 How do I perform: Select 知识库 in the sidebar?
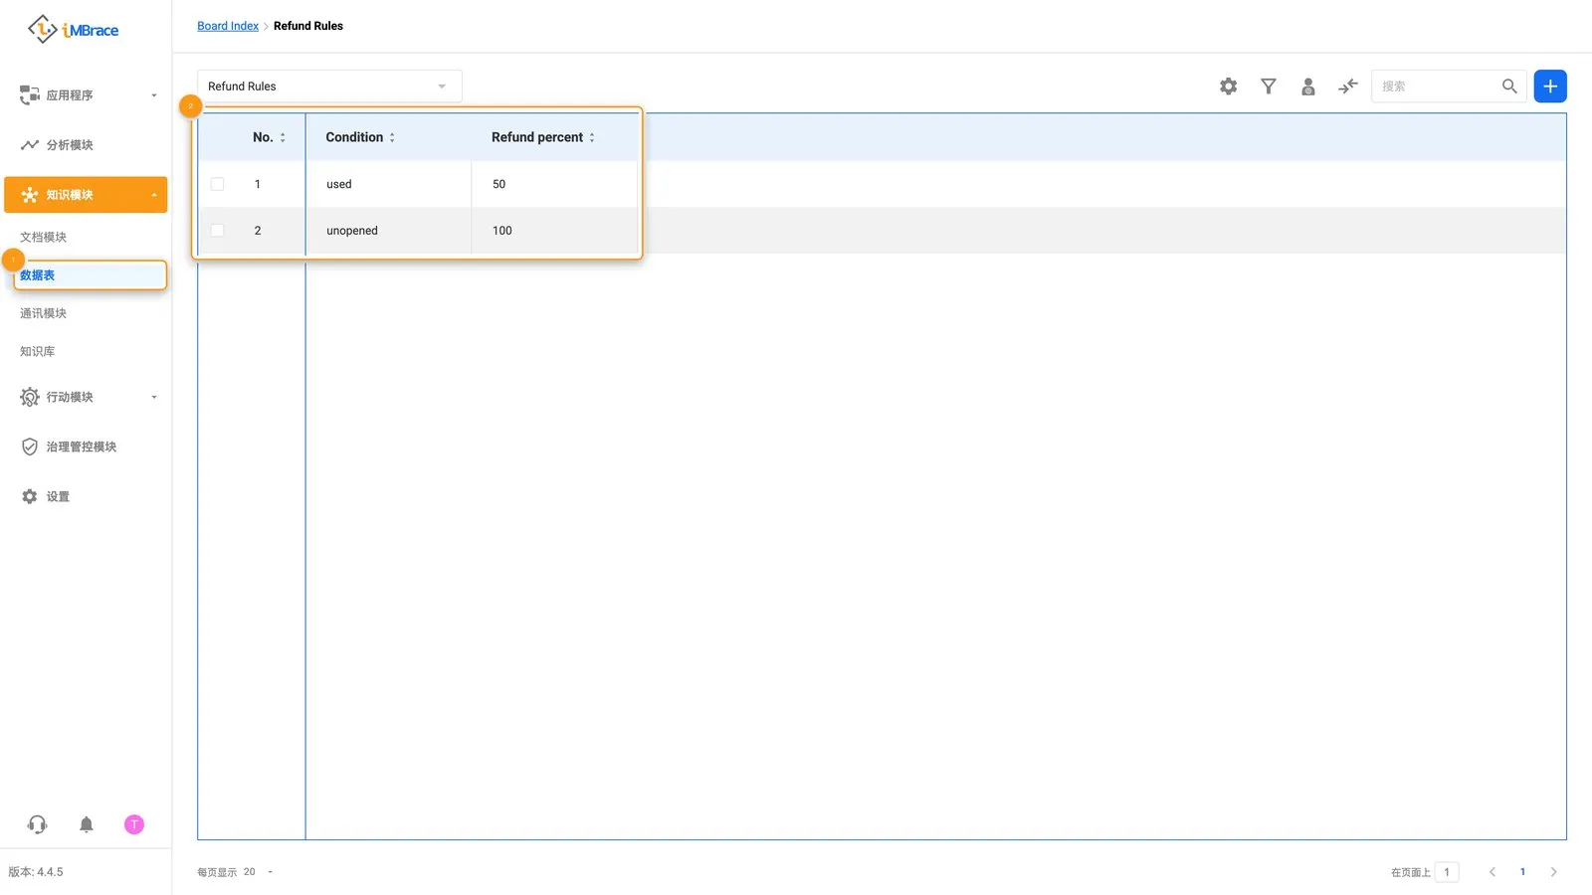pyautogui.click(x=38, y=351)
